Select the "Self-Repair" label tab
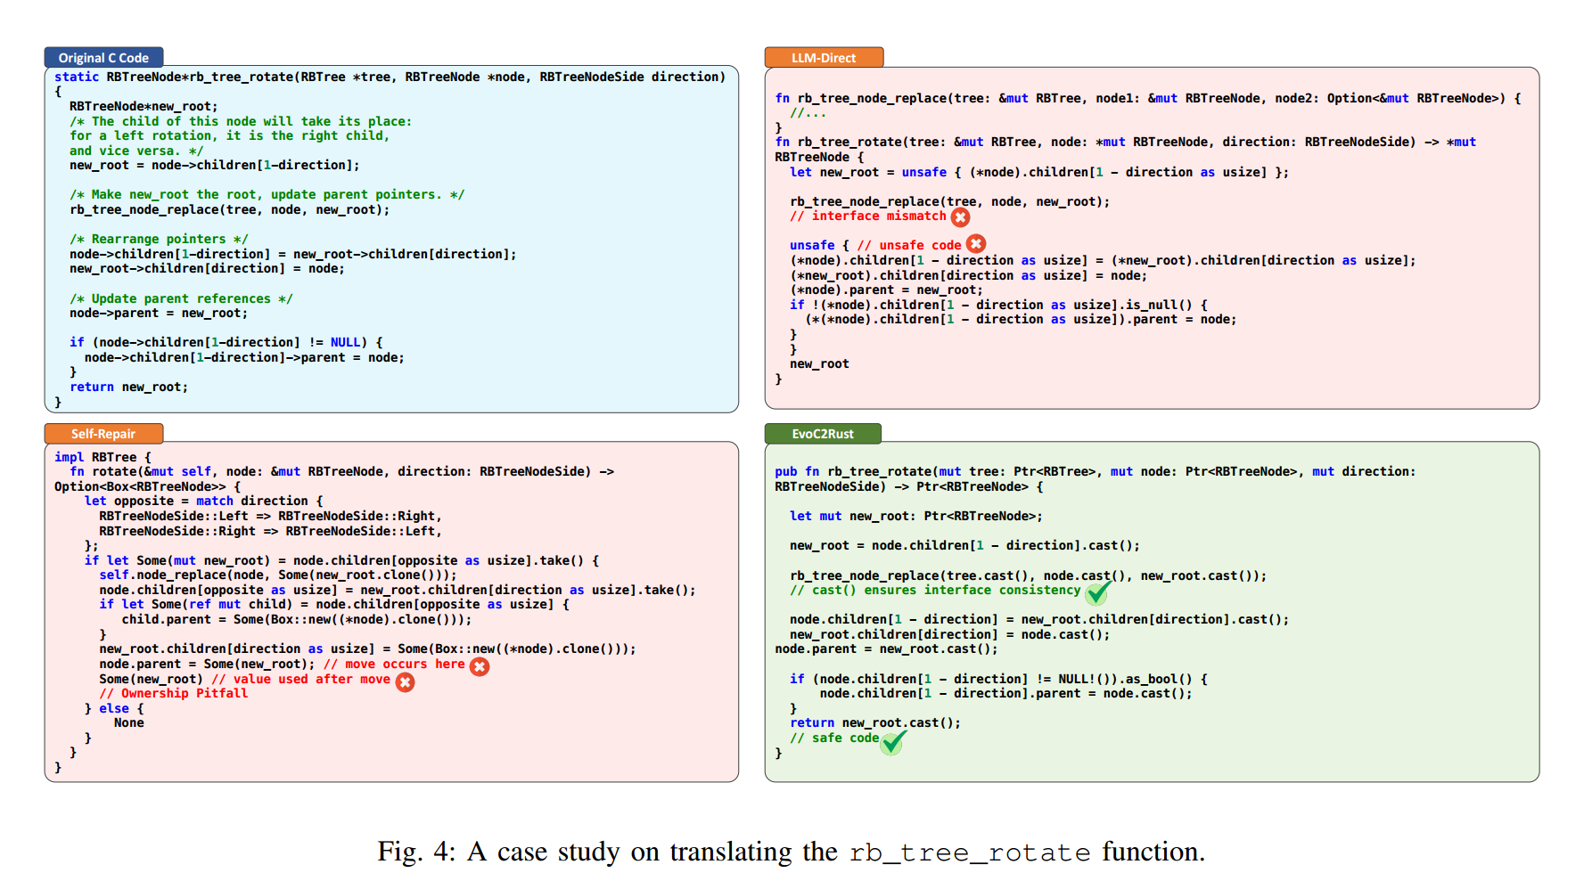 point(103,434)
